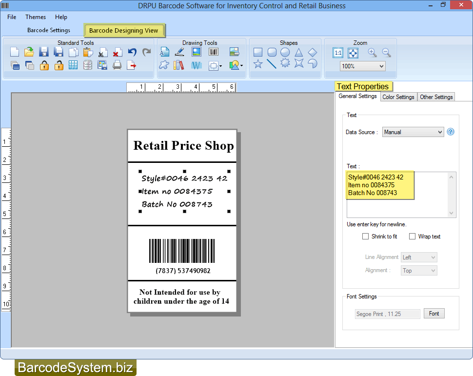
Task: Zoom out with the magnifier minus icon
Action: [386, 53]
